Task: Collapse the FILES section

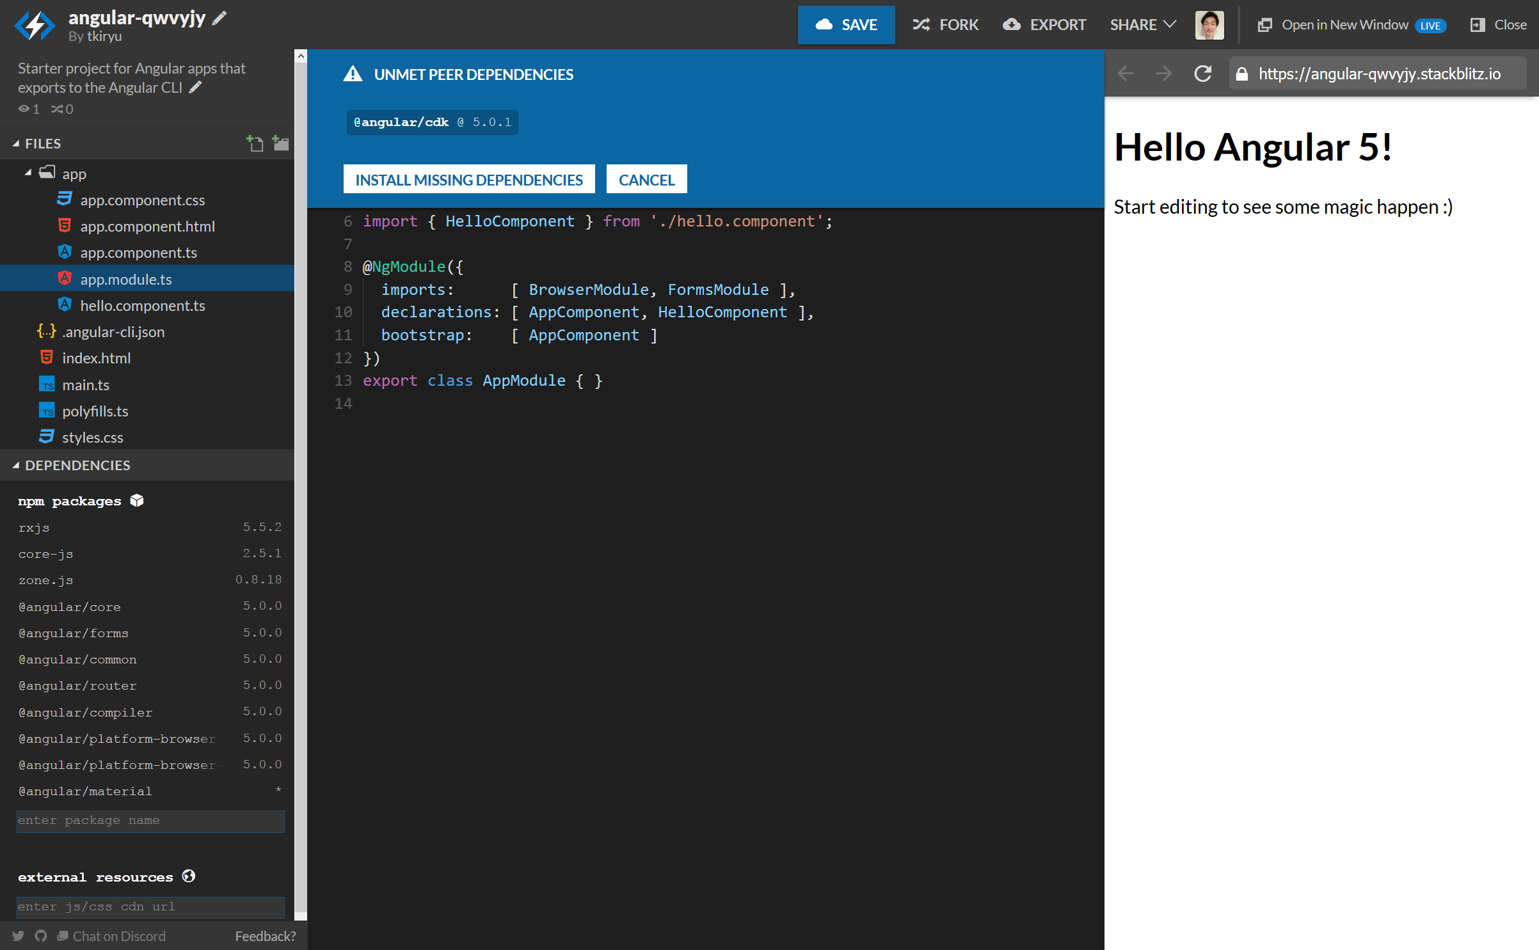Action: [x=16, y=143]
